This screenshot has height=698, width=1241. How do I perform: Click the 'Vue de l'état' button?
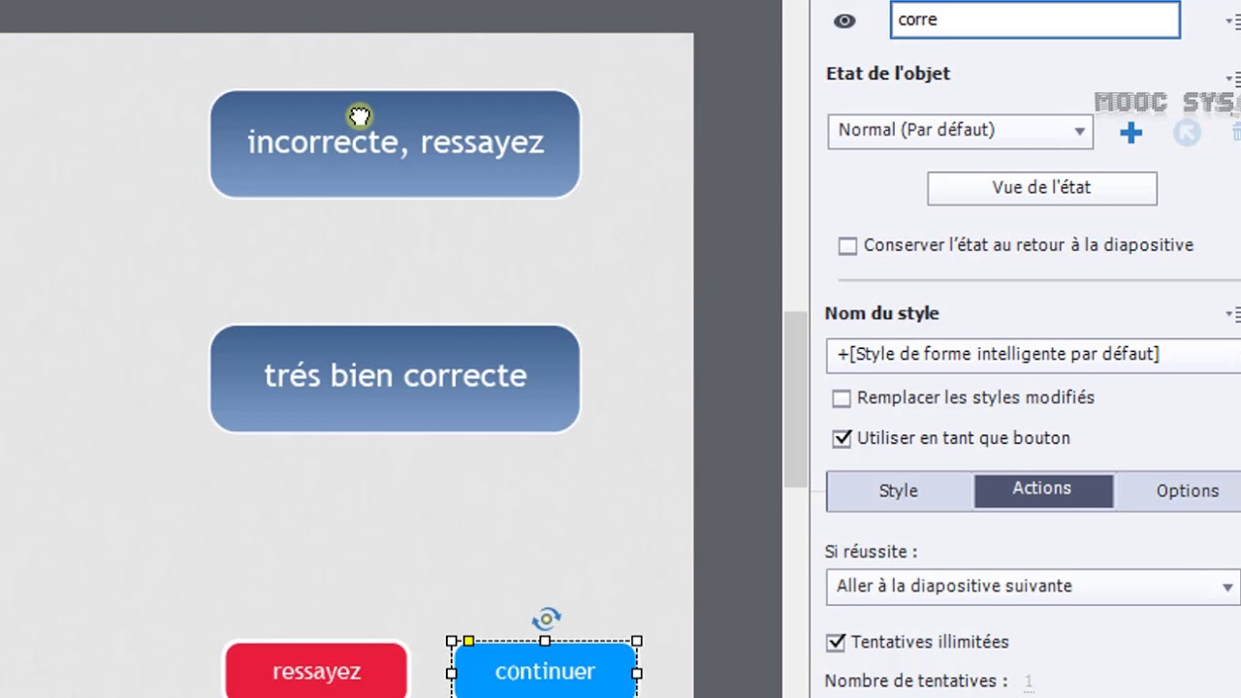(1041, 188)
